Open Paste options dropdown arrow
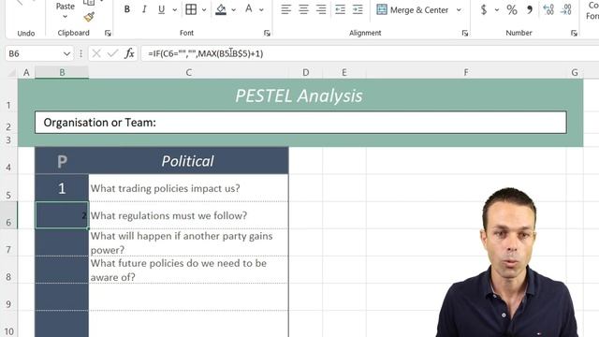 click(x=65, y=17)
